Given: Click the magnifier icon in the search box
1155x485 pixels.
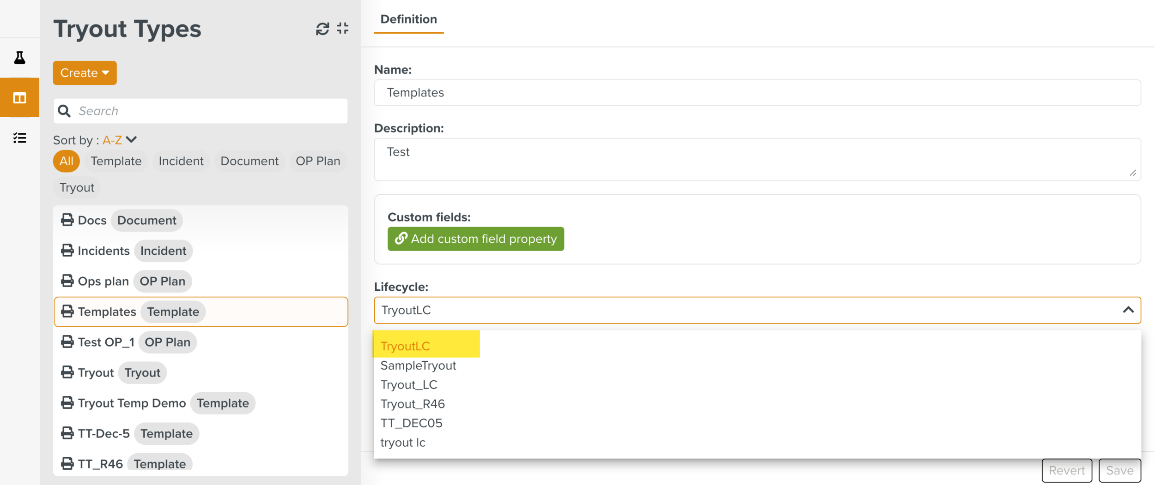Looking at the screenshot, I should coord(65,111).
